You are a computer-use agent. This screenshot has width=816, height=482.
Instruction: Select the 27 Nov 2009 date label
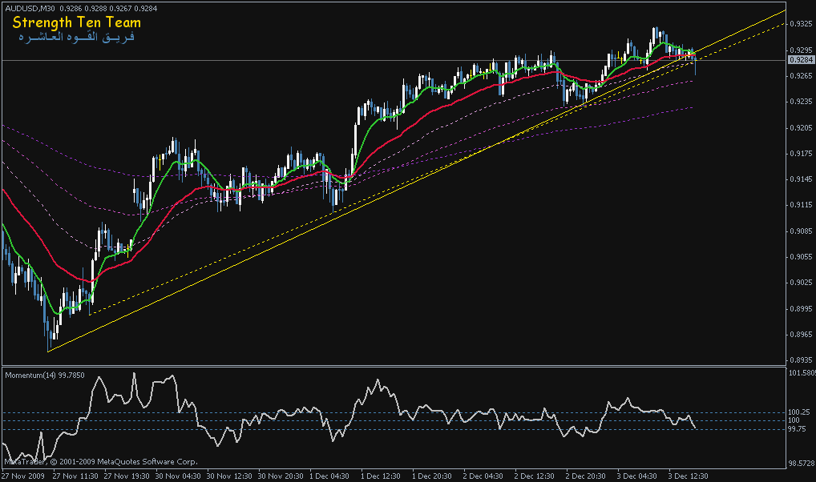coord(23,475)
